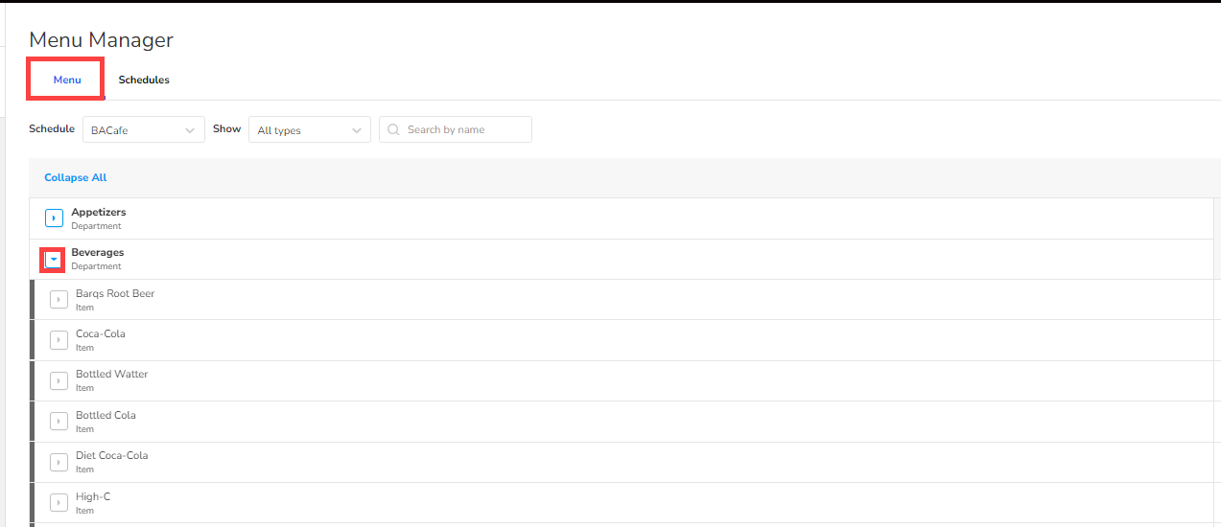Screen dimensions: 1221x527
Task: Select the Bottled Watter item name
Action: point(112,374)
